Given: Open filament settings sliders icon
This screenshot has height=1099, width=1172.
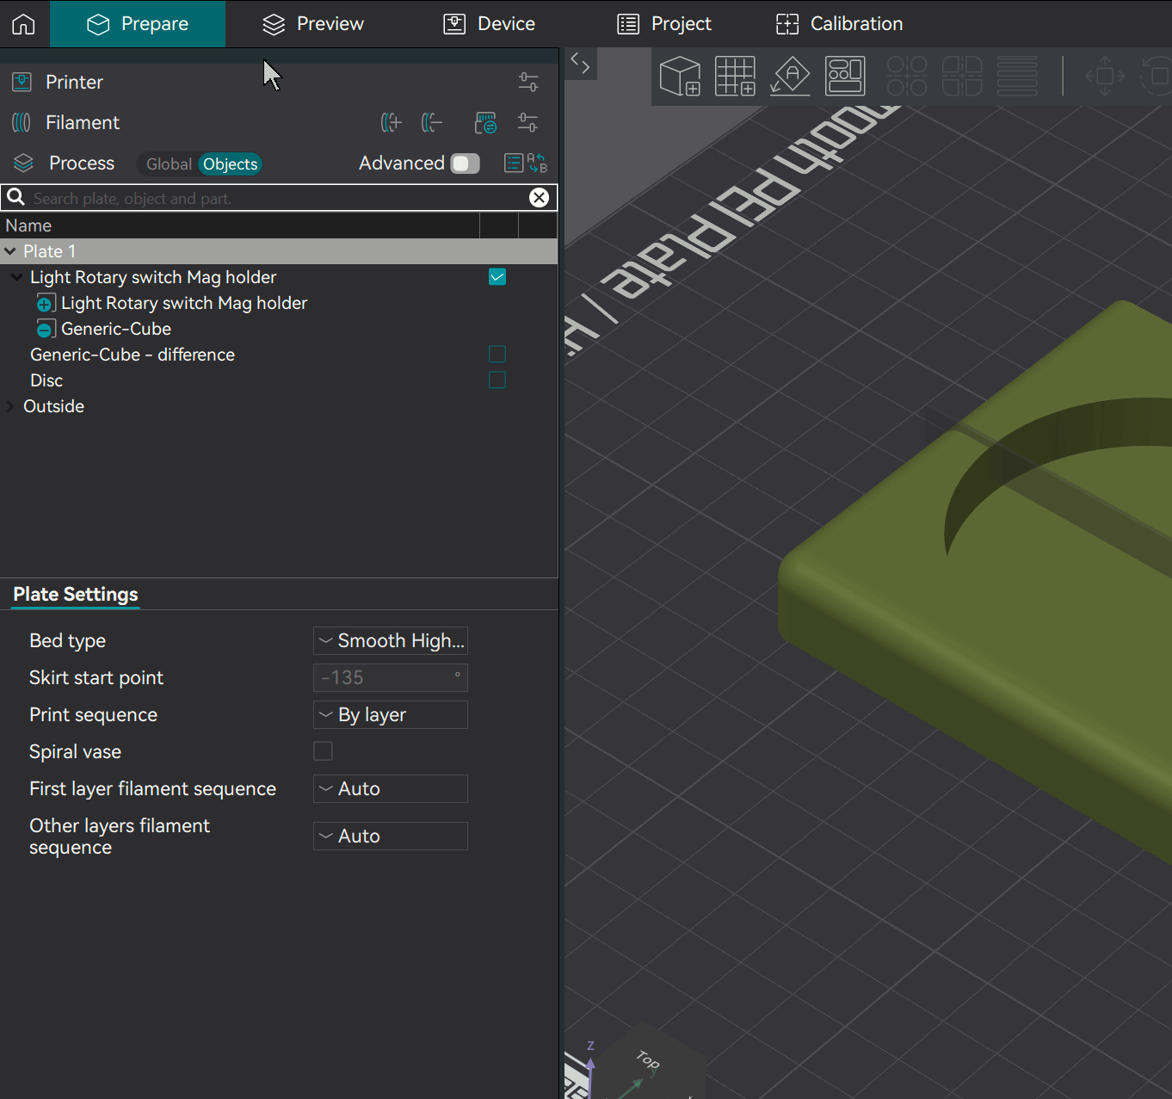Looking at the screenshot, I should click(528, 122).
